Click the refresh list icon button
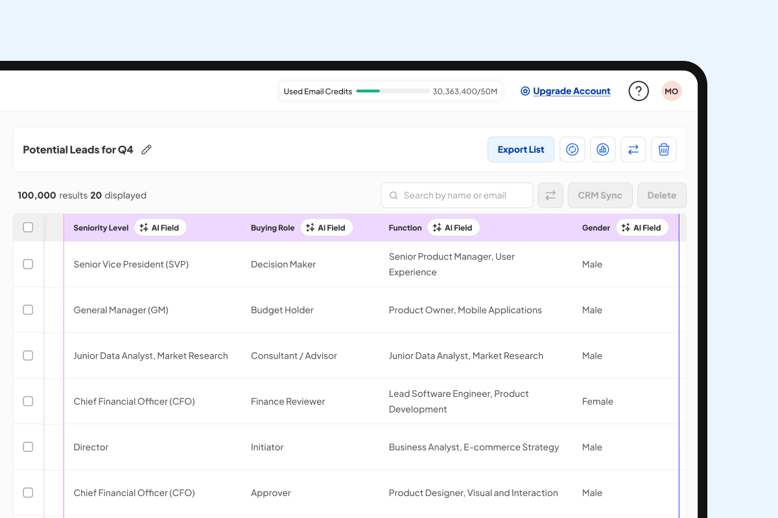Image resolution: width=778 pixels, height=518 pixels. pos(572,150)
